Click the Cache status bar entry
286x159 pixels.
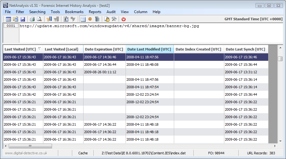83,153
